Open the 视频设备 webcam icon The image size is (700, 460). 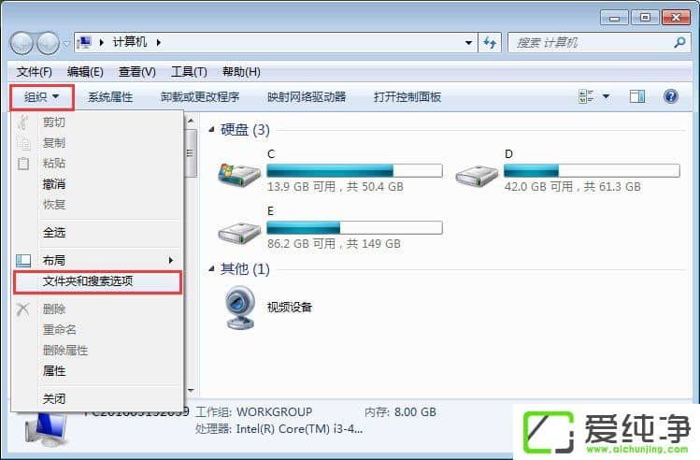click(240, 308)
